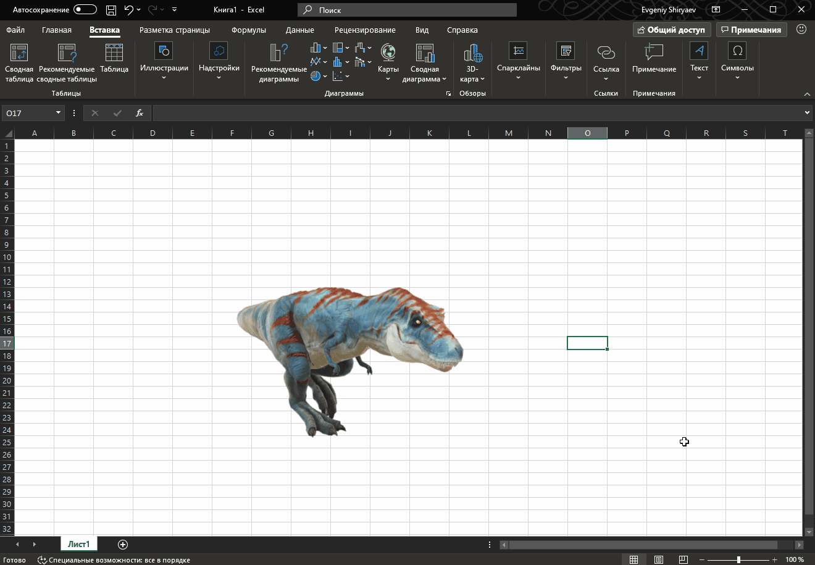
Task: Insert a combo chart
Action: (363, 62)
